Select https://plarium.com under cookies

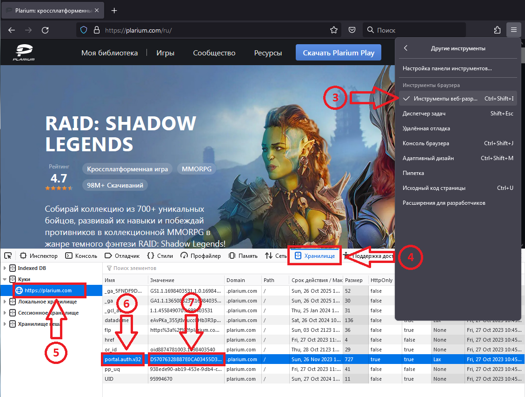pyautogui.click(x=51, y=290)
